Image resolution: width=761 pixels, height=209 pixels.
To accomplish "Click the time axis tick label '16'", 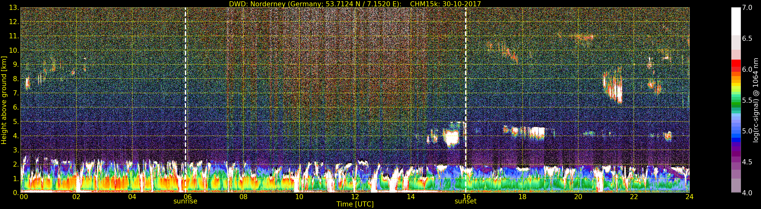I will (467, 196).
